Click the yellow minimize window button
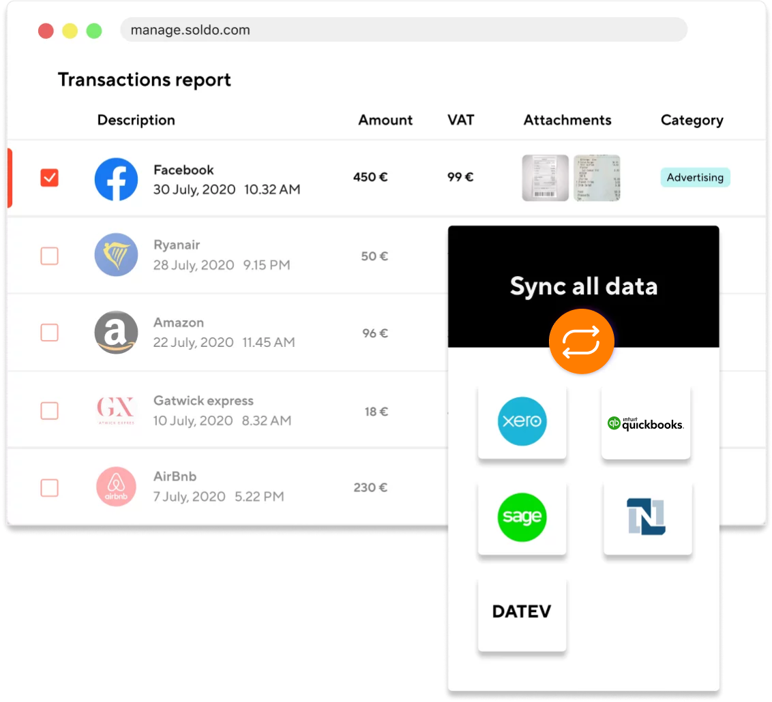Viewport: 772px width, 702px height. click(x=70, y=31)
